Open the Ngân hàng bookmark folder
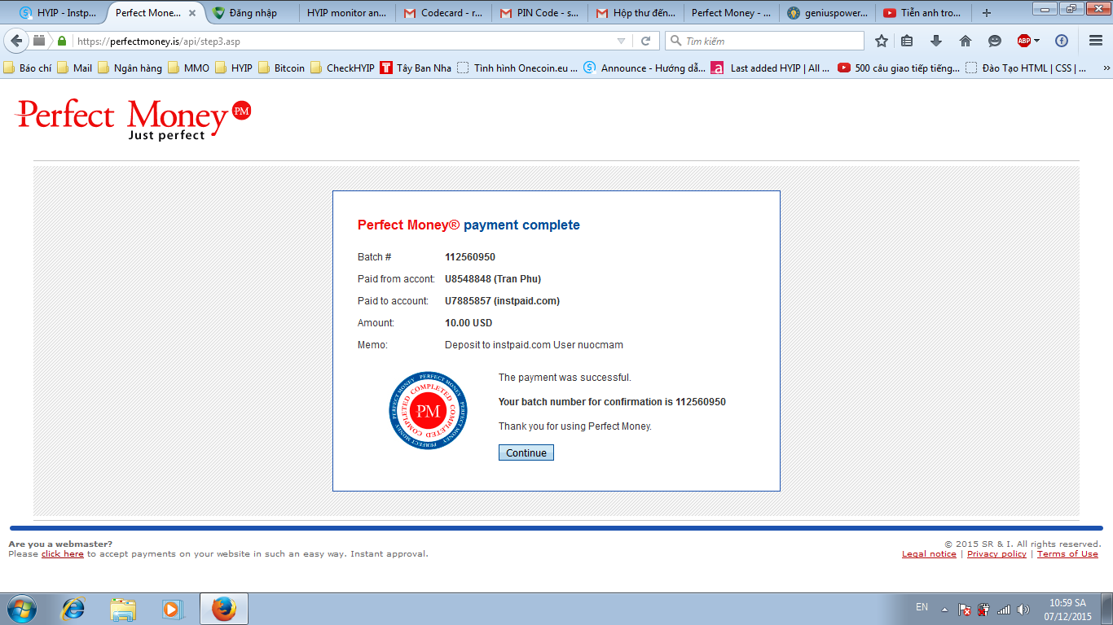This screenshot has width=1113, height=625. [130, 68]
